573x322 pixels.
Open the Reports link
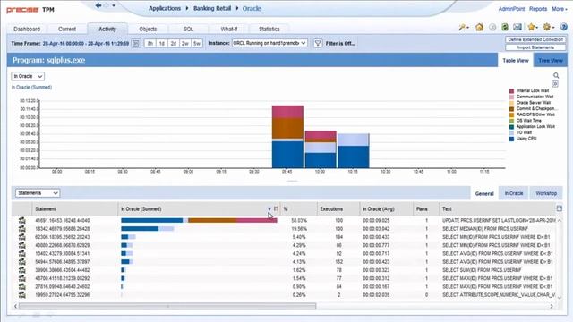pyautogui.click(x=538, y=9)
